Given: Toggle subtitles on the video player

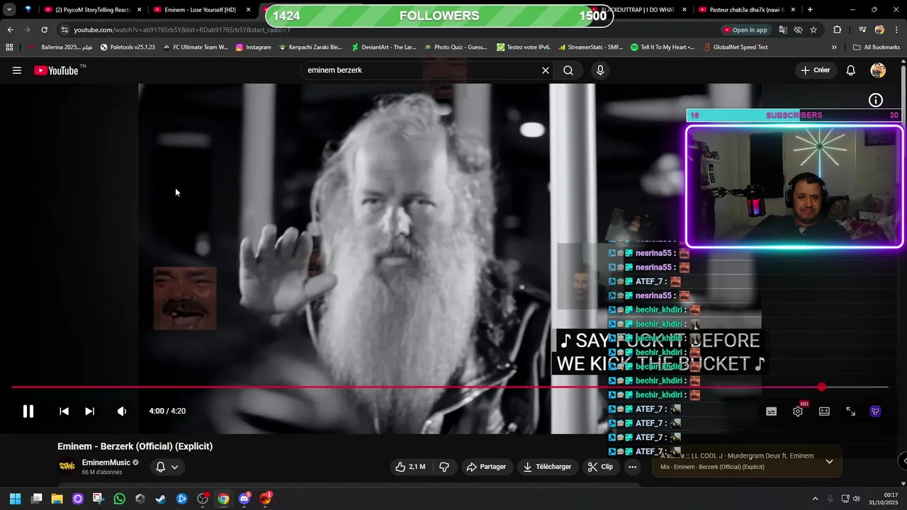Looking at the screenshot, I should (772, 412).
